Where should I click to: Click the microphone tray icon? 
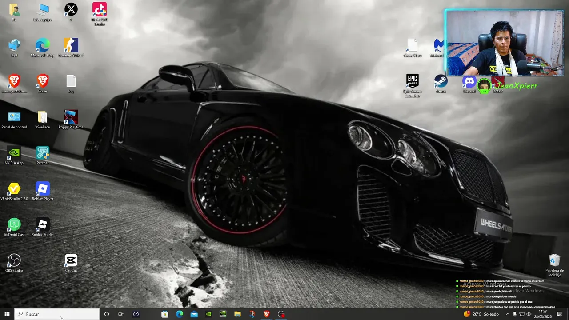tap(515, 314)
